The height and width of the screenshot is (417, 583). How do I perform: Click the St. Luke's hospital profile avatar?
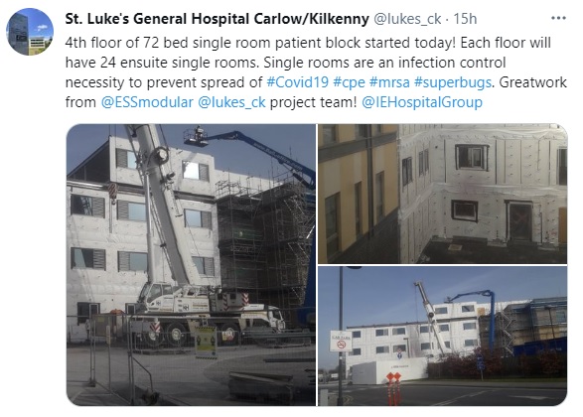30,32
